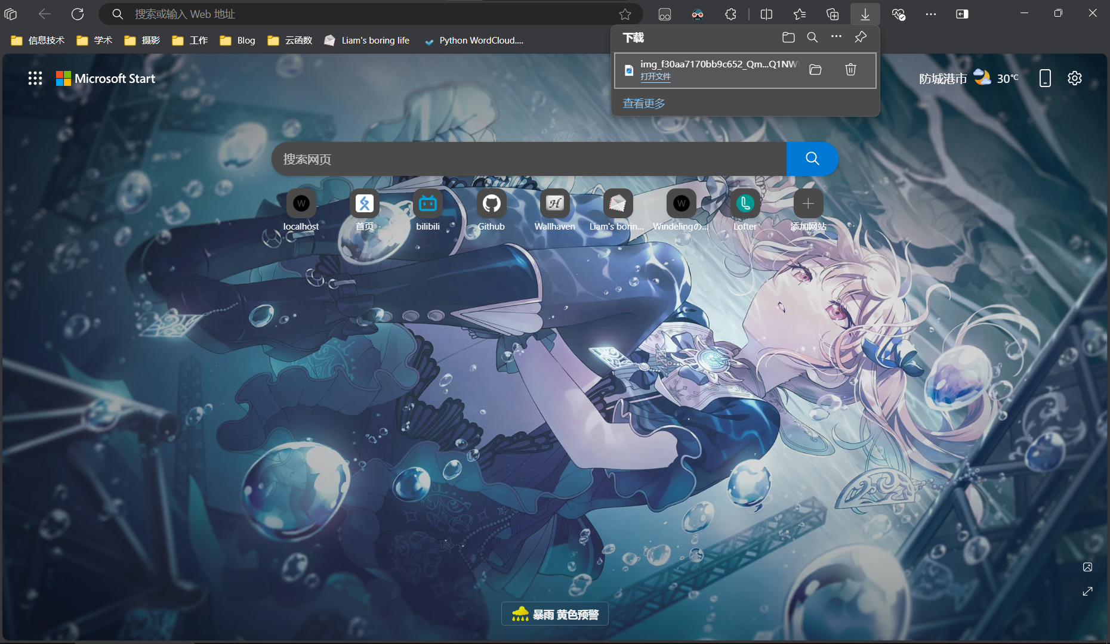The width and height of the screenshot is (1110, 644).
Task: Open Python WordCloud bookmark
Action: 474,40
